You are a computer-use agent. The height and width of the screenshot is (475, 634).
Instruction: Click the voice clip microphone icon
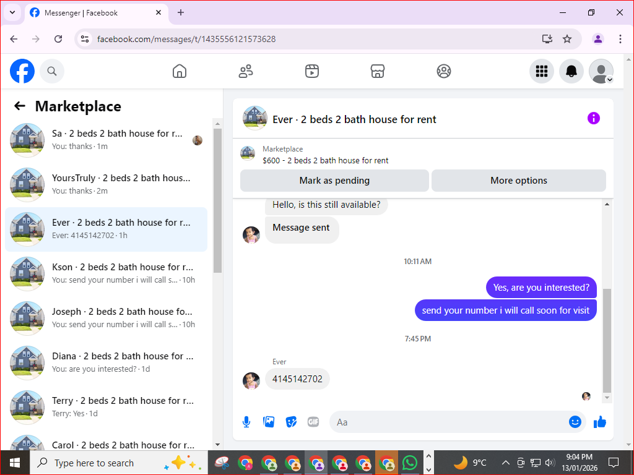246,422
